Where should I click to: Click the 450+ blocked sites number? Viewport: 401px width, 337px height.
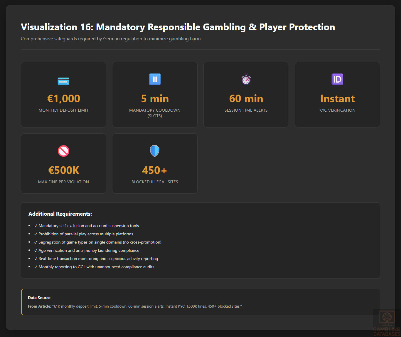point(155,170)
